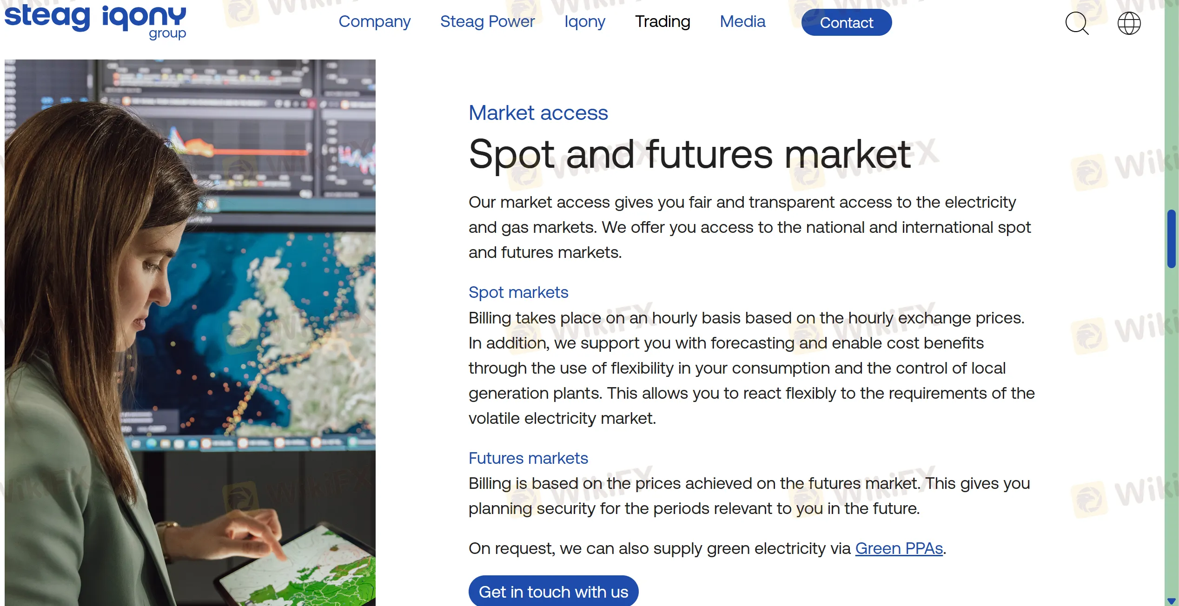The width and height of the screenshot is (1179, 606).
Task: Select the Media menu item
Action: 742,21
